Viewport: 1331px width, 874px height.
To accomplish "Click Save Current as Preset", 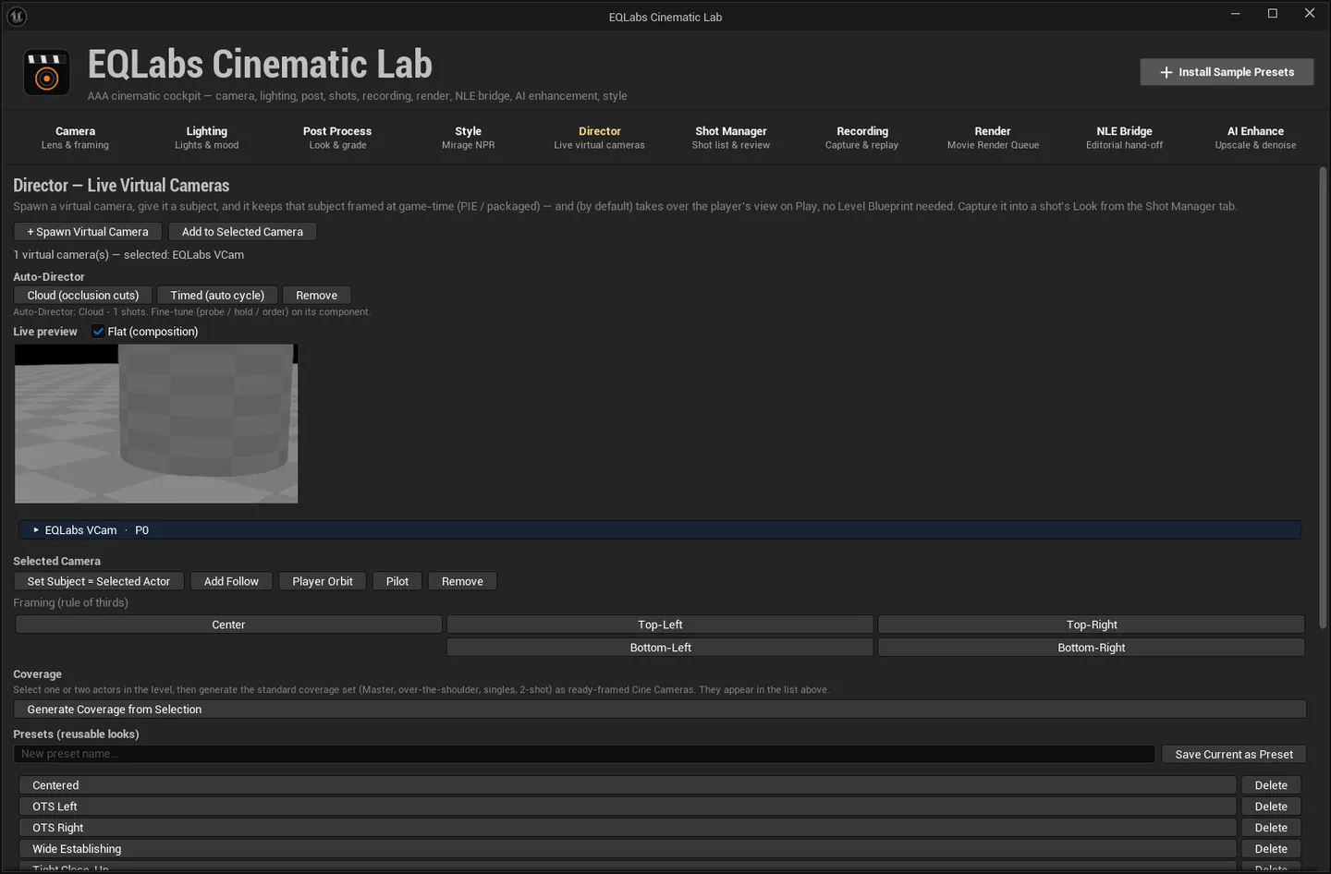I will click(x=1234, y=755).
